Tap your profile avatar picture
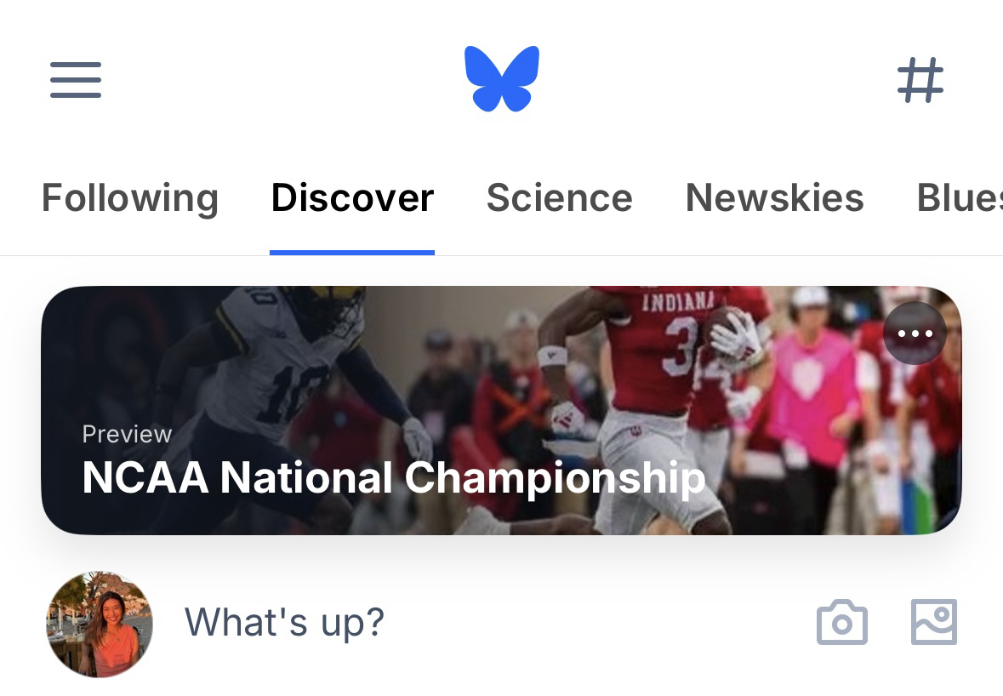Screen dimensions: 1003x696 tap(100, 624)
